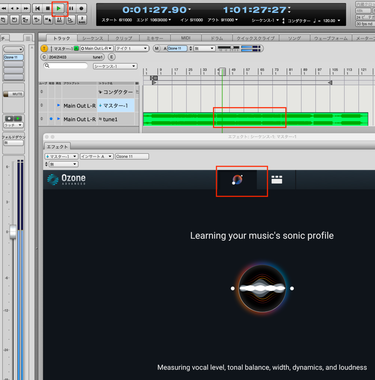375x380 pixels.
Task: Click the M-with-play-arrow memory icon
Action: [37, 20]
